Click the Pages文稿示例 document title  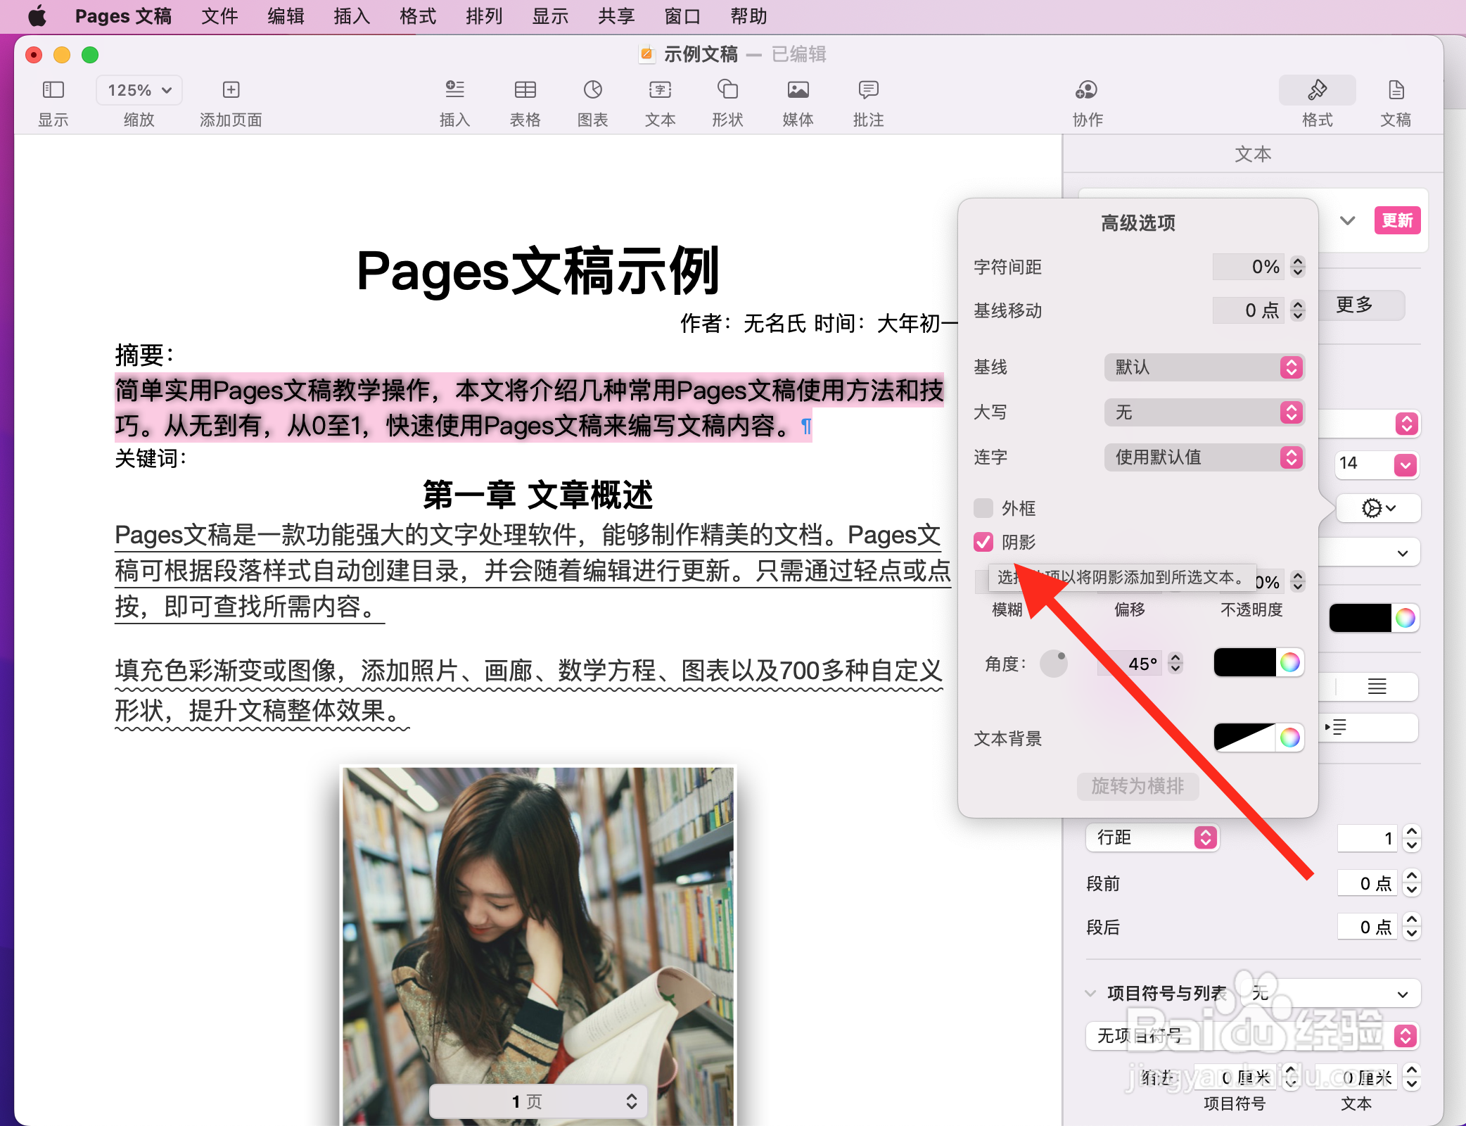click(x=538, y=271)
